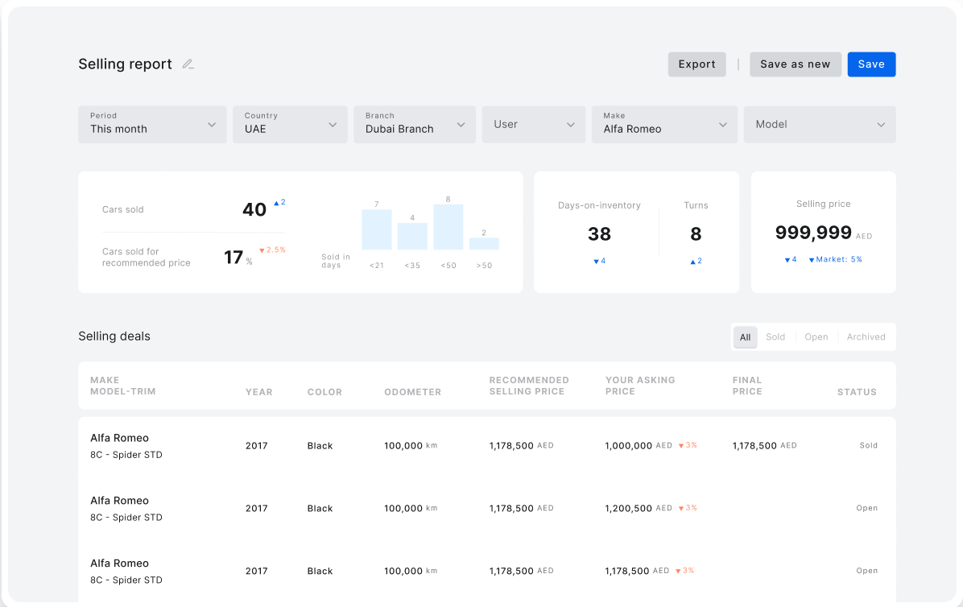Expand the Model filter dropdown
The image size is (963, 607).
click(819, 125)
